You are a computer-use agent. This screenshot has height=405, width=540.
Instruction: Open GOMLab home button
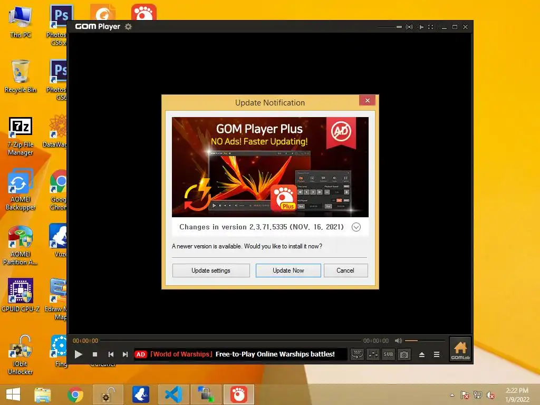pos(460,349)
